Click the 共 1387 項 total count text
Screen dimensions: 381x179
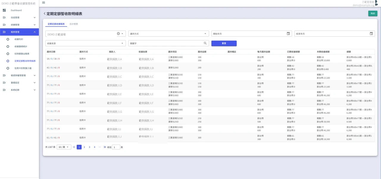pyautogui.click(x=50, y=147)
